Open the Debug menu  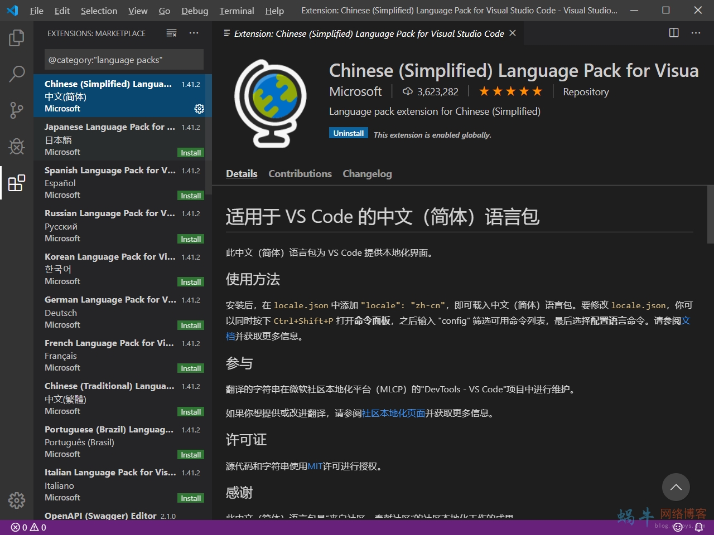195,11
